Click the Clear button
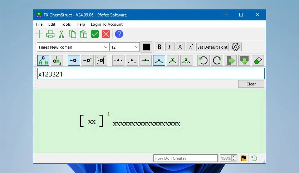299x173 pixels. pos(251,84)
